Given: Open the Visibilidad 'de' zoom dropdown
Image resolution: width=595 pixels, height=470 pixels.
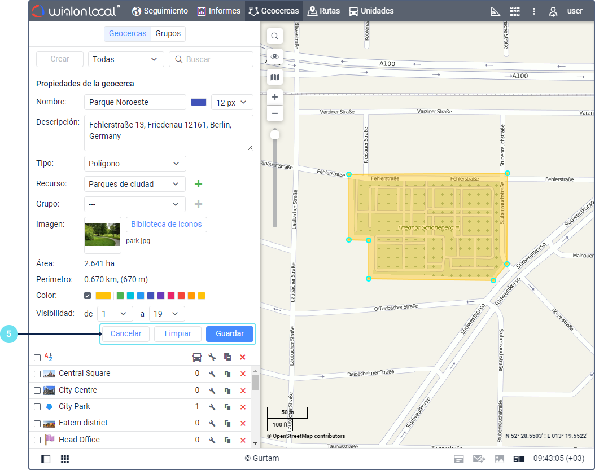Looking at the screenshot, I should click(115, 314).
